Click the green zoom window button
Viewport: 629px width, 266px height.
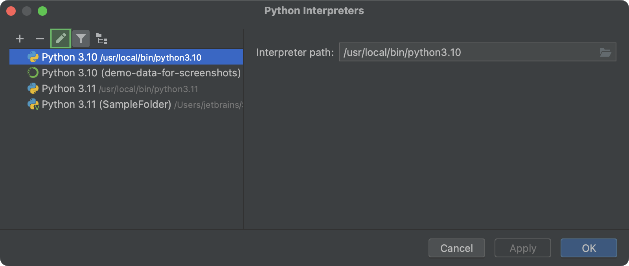point(42,11)
